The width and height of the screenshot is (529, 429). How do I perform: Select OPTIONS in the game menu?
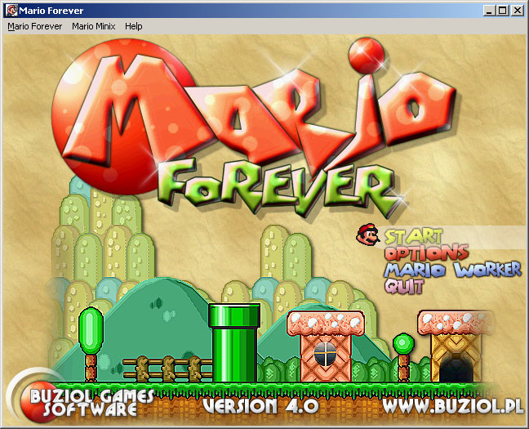[426, 252]
